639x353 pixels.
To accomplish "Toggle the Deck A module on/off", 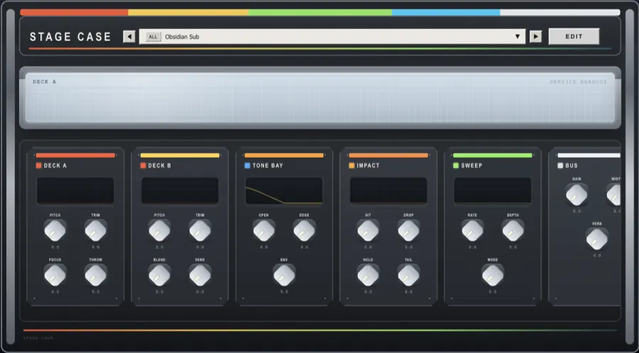I will 39,166.
